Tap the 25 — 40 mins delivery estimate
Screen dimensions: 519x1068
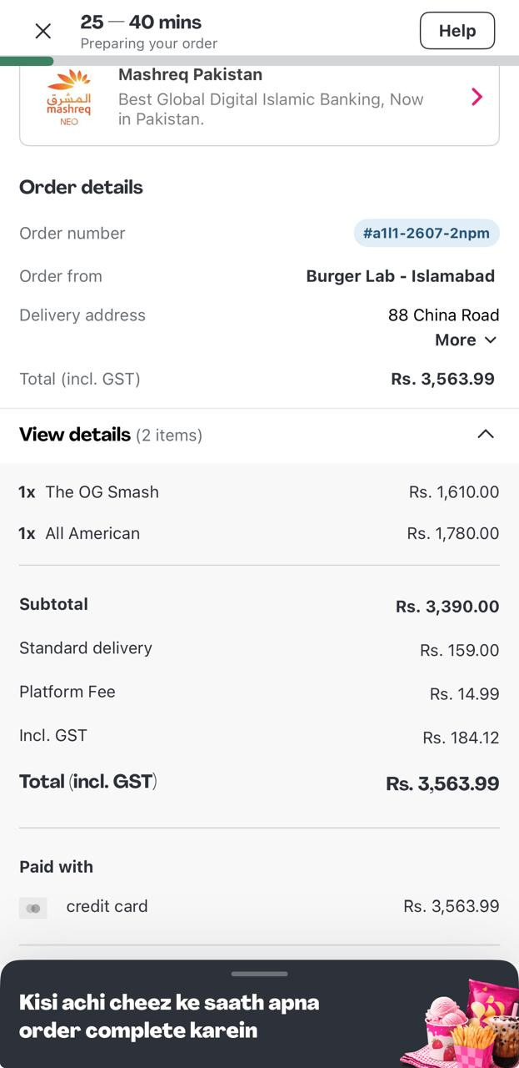click(141, 22)
